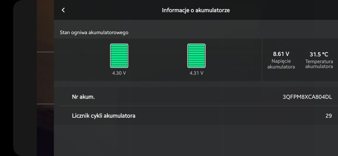Viewport: 338px width, 156px height.
Task: Open the Licznik cykli akumulatora row
Action: tap(196, 116)
